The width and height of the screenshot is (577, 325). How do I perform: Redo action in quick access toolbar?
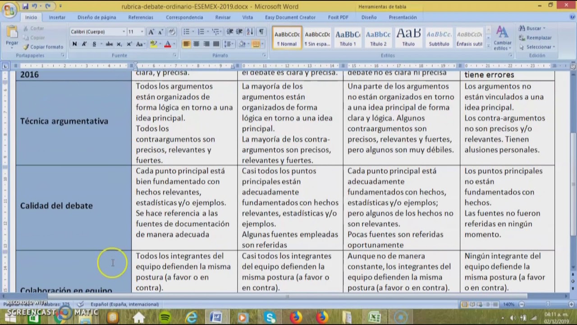pos(47,6)
